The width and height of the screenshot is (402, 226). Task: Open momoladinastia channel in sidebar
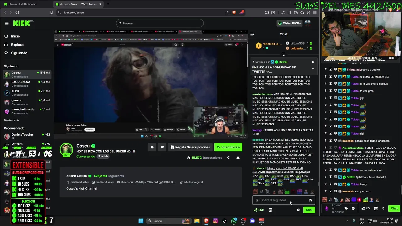(x=27, y=111)
